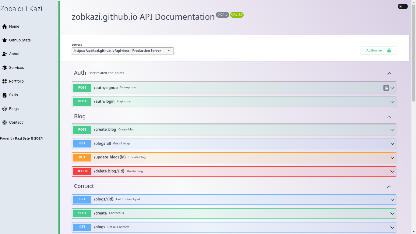Expand the DELETE /delete_blog/{id} chevron
This screenshot has width=416, height=234.
pyautogui.click(x=393, y=172)
